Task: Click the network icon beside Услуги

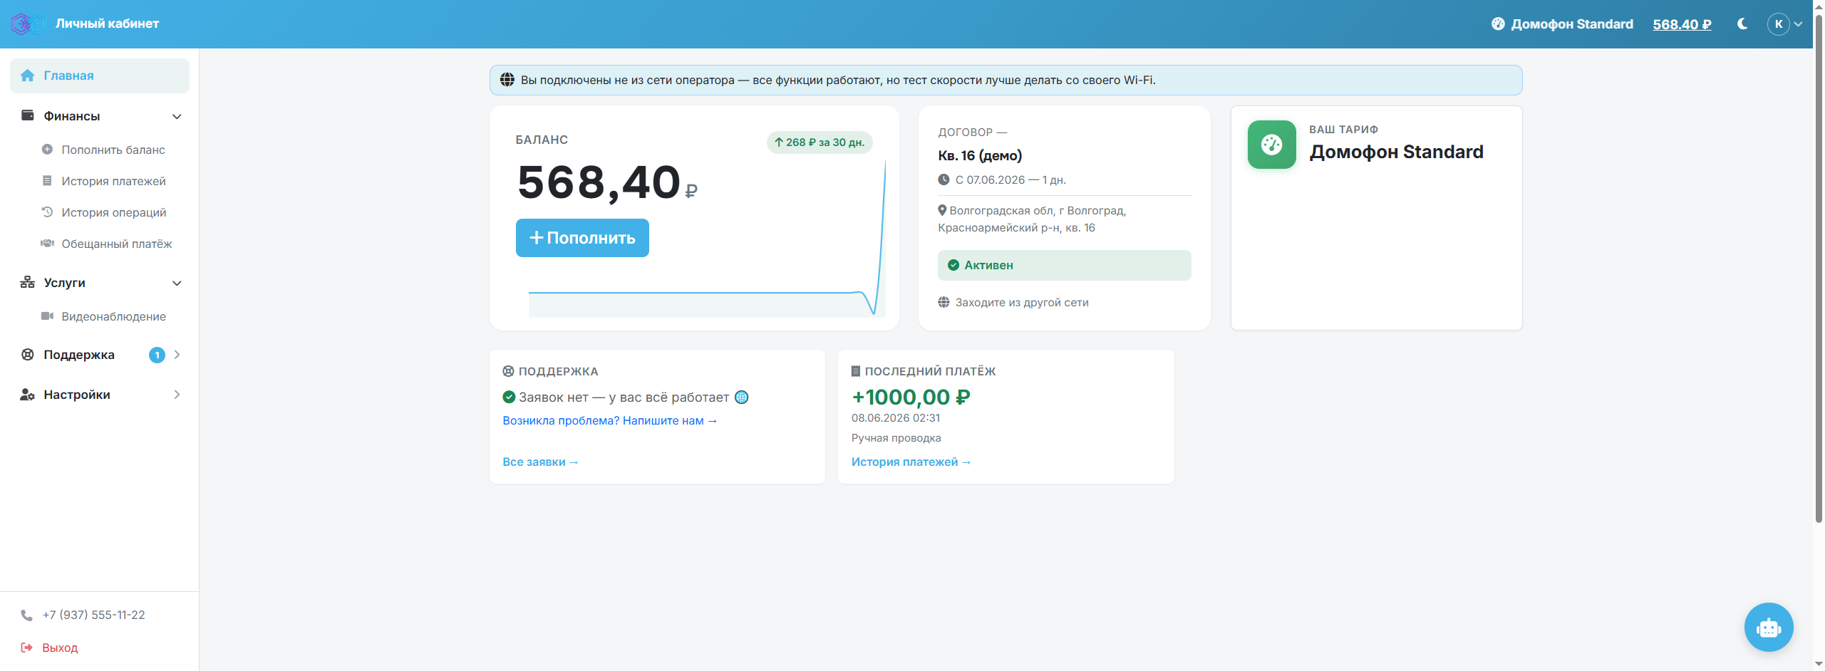Action: click(x=28, y=282)
